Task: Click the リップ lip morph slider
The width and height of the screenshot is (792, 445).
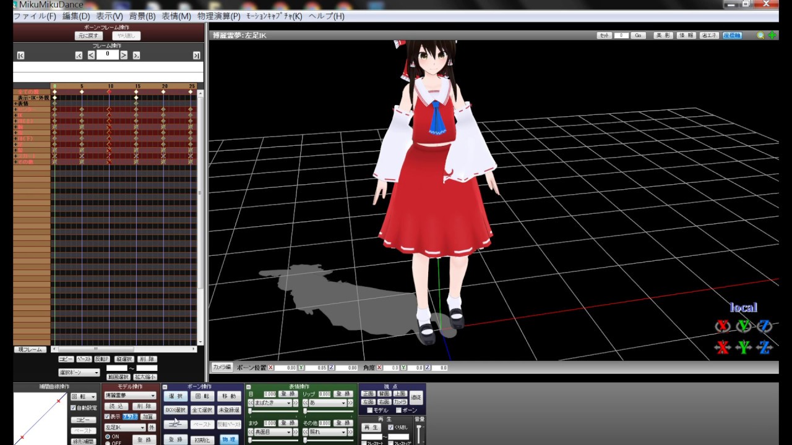Action: coord(327,411)
